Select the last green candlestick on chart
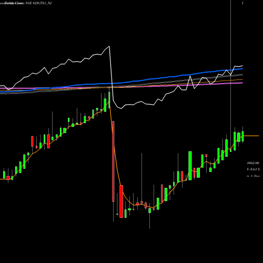 click(242, 136)
